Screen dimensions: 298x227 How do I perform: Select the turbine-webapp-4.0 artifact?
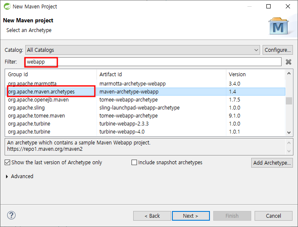coord(122,132)
